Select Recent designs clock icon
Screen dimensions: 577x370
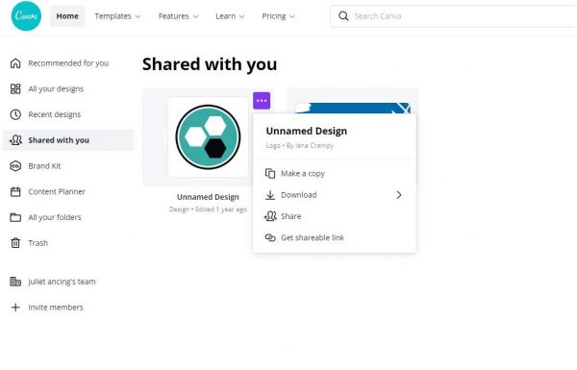point(15,114)
